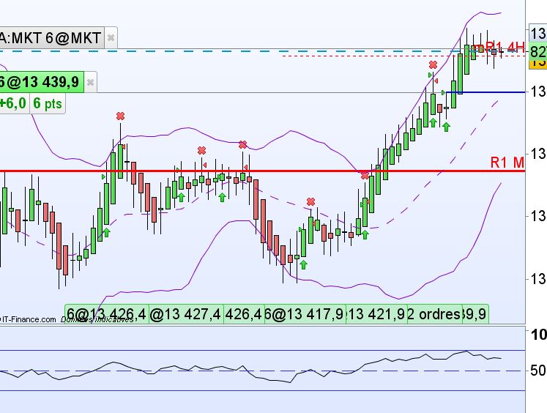
Task: Close the A:MKT 6@MKT order label
Action: pyautogui.click(x=111, y=37)
